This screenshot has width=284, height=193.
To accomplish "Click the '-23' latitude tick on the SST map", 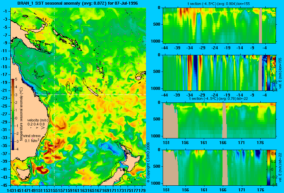I will pyautogui.click(x=5, y=98).
